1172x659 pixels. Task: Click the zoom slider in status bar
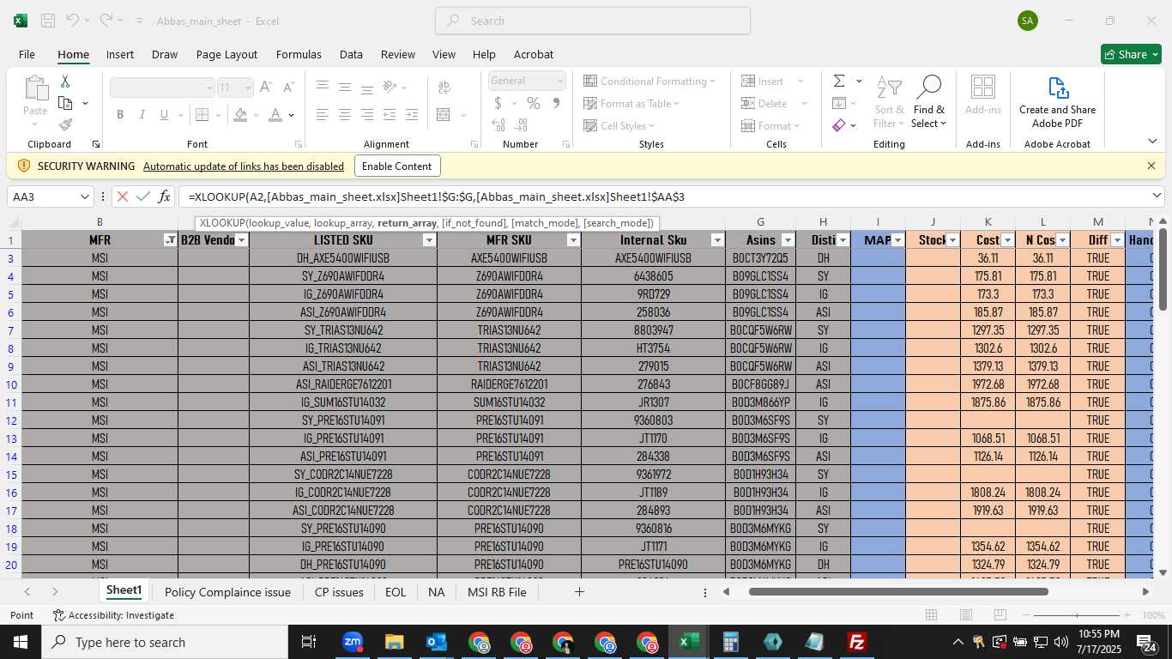pos(1078,615)
